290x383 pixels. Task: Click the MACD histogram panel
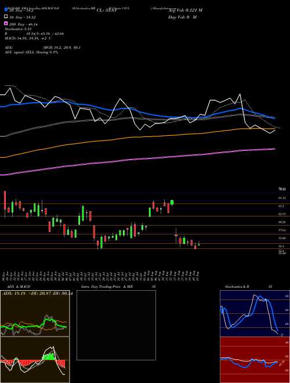35,360
